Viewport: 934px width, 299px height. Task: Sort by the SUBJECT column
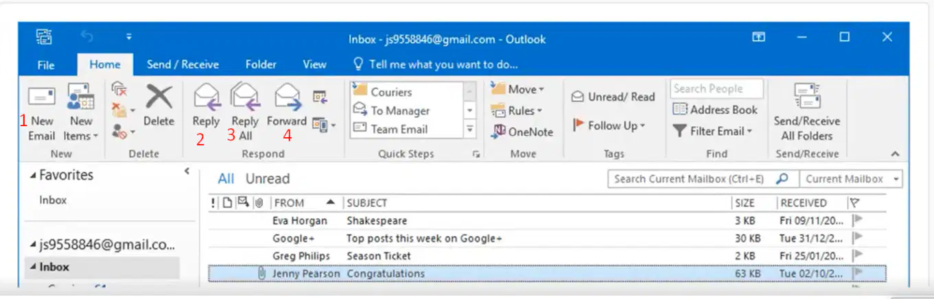(x=537, y=203)
